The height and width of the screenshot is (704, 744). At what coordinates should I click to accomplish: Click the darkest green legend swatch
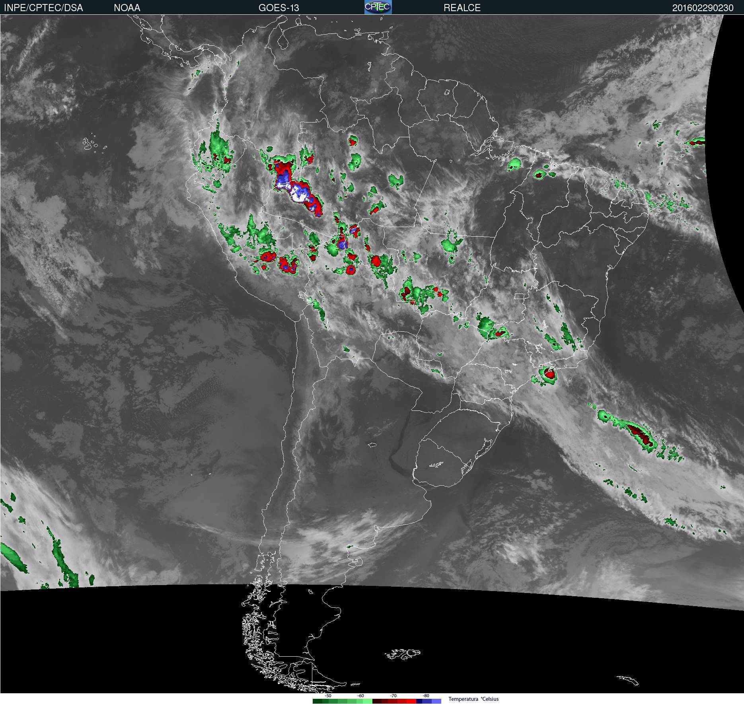click(317, 701)
